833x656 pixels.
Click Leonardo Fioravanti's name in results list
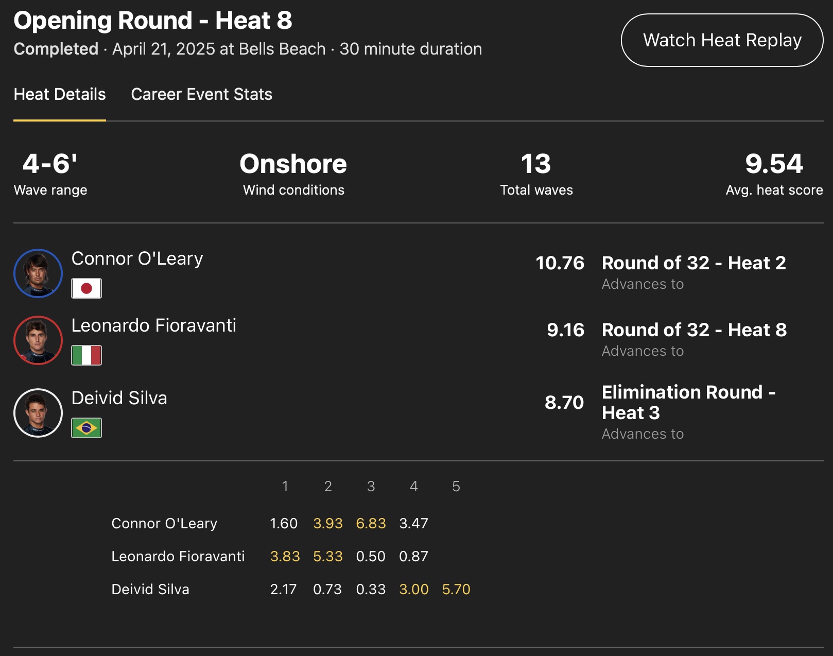click(x=153, y=325)
